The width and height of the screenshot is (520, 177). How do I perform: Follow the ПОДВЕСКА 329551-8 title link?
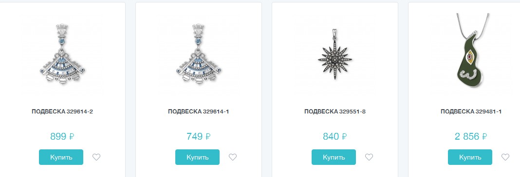335,112
